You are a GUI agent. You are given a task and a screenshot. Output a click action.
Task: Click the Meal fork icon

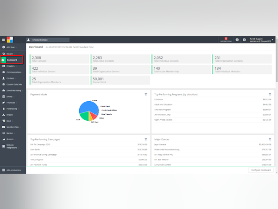(x=4, y=121)
